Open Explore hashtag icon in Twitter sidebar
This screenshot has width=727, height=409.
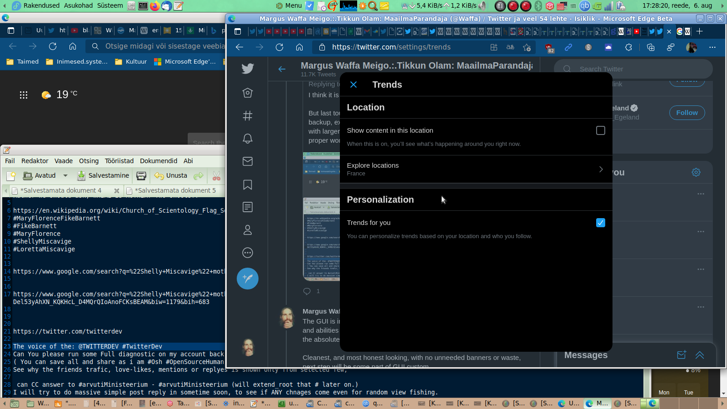(248, 115)
